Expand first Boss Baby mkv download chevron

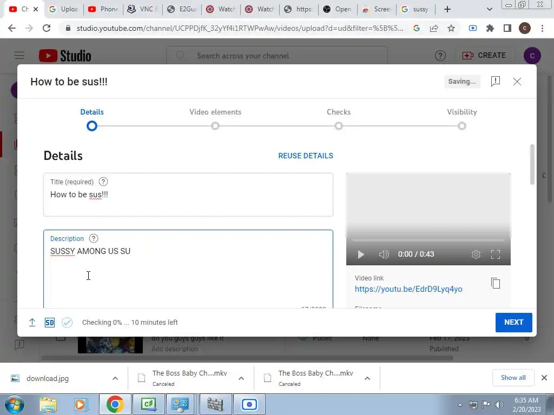241,378
